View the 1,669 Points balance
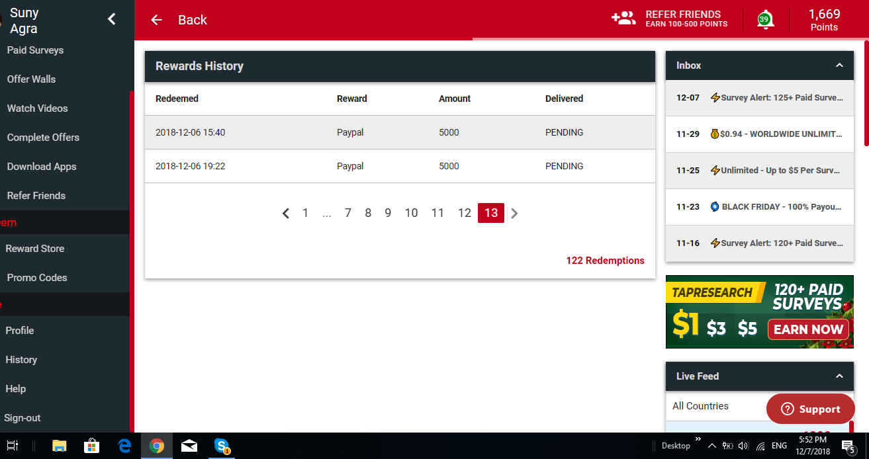This screenshot has width=869, height=459. 824,19
